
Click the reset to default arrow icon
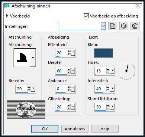pyautogui.click(x=135, y=26)
